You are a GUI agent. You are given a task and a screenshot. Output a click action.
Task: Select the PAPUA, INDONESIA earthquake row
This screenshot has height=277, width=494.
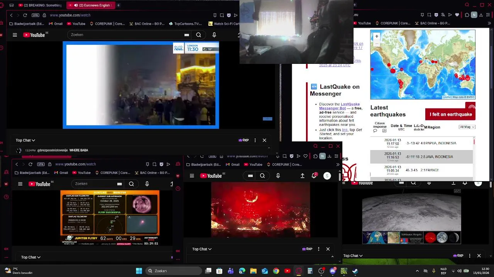pyautogui.click(x=421, y=143)
